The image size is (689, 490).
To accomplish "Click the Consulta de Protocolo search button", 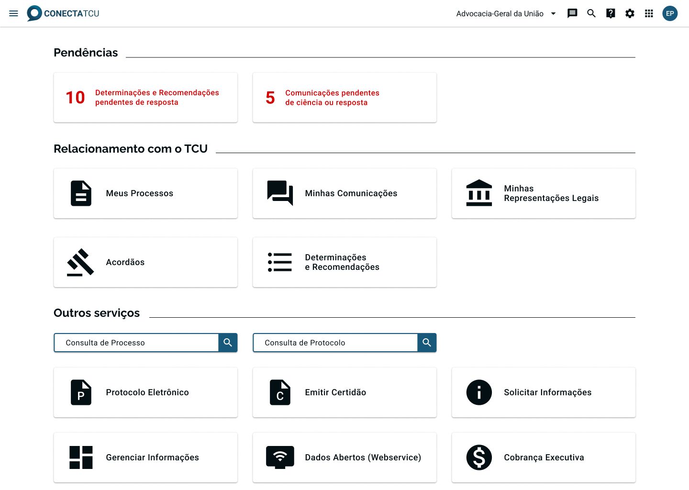I will pos(427,343).
